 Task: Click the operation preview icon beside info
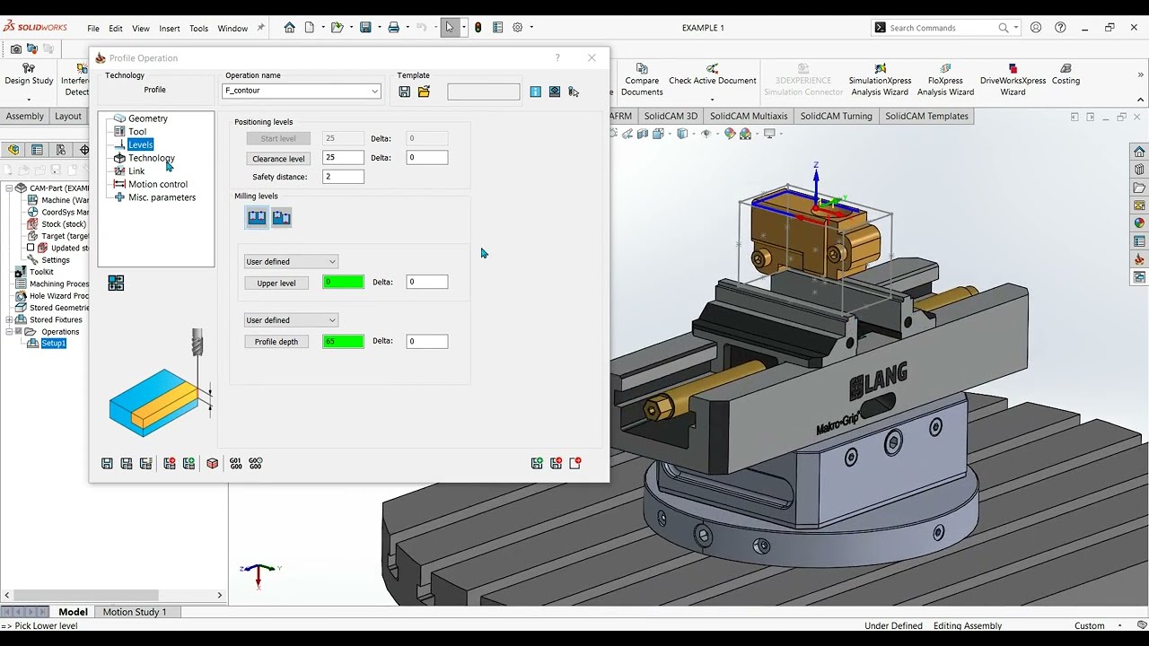pyautogui.click(x=555, y=92)
